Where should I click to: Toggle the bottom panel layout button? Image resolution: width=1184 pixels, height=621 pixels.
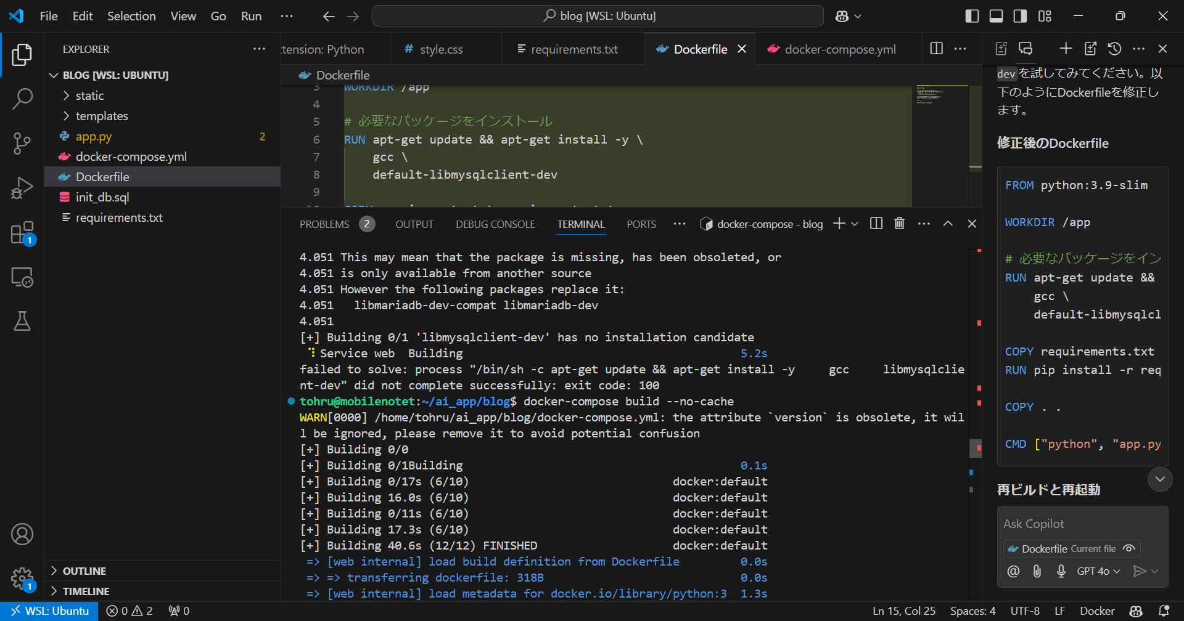pyautogui.click(x=996, y=16)
